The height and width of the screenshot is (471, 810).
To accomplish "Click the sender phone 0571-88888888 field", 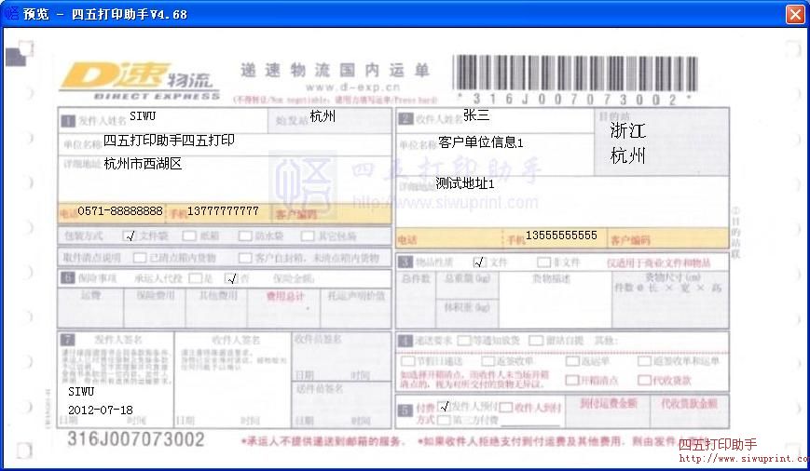I will click(120, 211).
